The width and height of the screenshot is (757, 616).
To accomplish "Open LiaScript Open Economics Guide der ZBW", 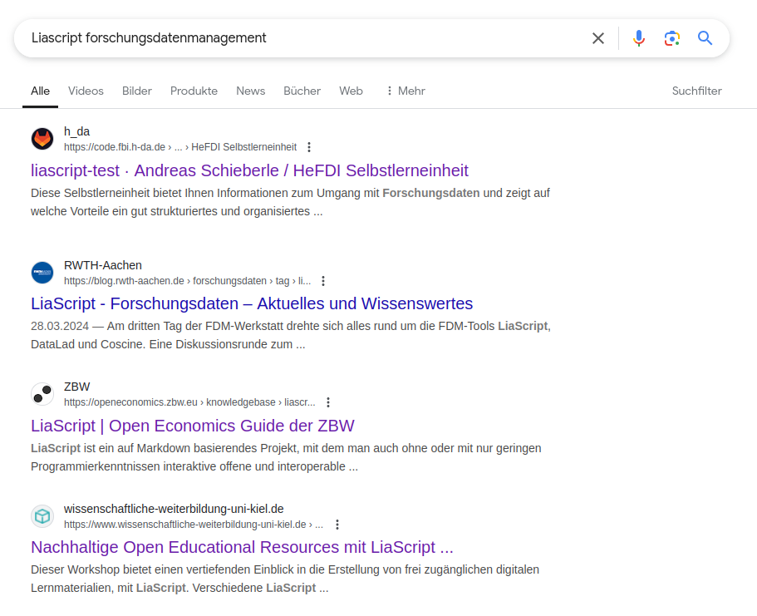I will point(193,426).
